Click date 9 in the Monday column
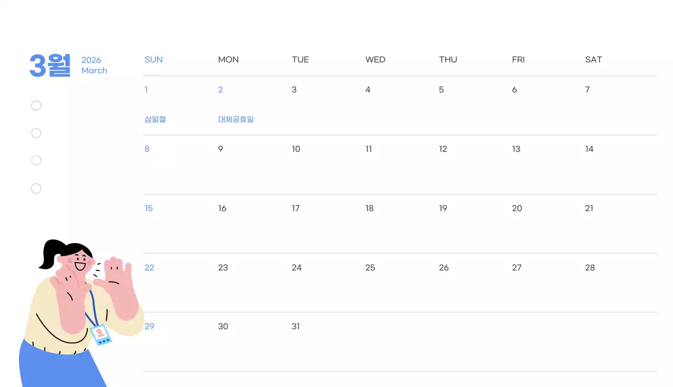The image size is (673, 387). (x=220, y=149)
